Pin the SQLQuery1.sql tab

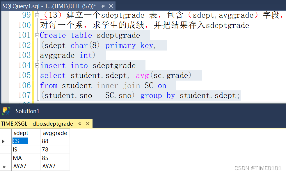[103, 6]
